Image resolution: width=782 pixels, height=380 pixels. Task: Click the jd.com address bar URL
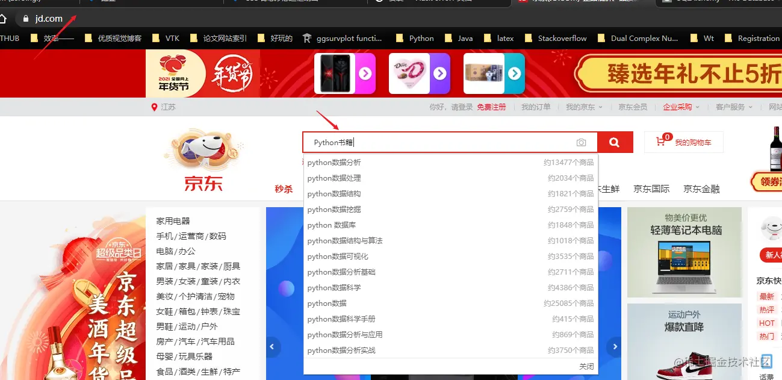49,19
